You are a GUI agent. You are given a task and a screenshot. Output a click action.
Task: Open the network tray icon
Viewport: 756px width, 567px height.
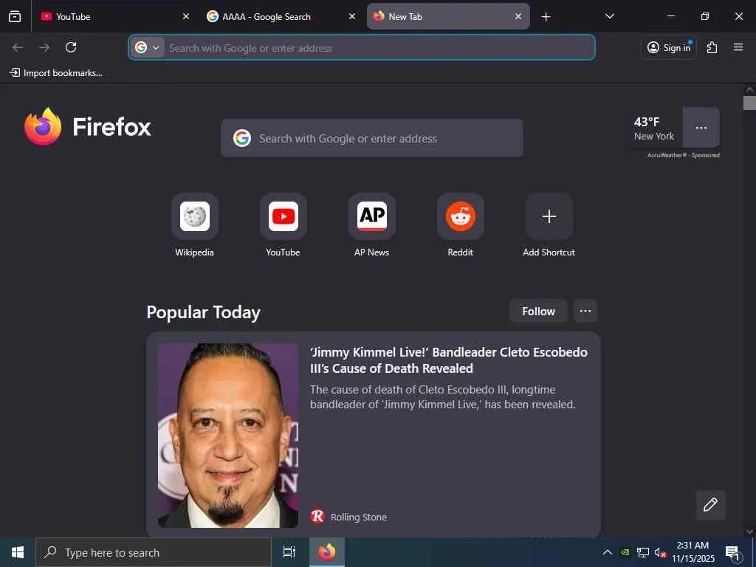[643, 552]
